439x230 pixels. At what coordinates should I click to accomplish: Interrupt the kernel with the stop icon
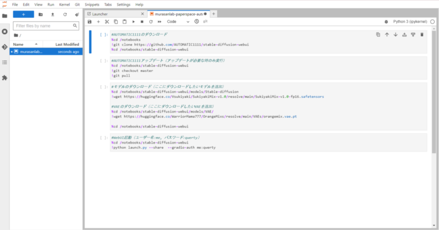pos(142,22)
